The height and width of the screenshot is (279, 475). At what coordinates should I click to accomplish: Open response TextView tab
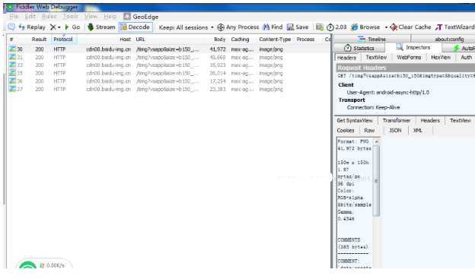460,120
